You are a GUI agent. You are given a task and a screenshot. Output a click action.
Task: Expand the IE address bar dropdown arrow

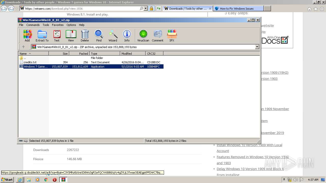tap(146, 8)
